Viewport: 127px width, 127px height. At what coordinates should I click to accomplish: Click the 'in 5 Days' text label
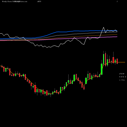[x=122, y=80]
